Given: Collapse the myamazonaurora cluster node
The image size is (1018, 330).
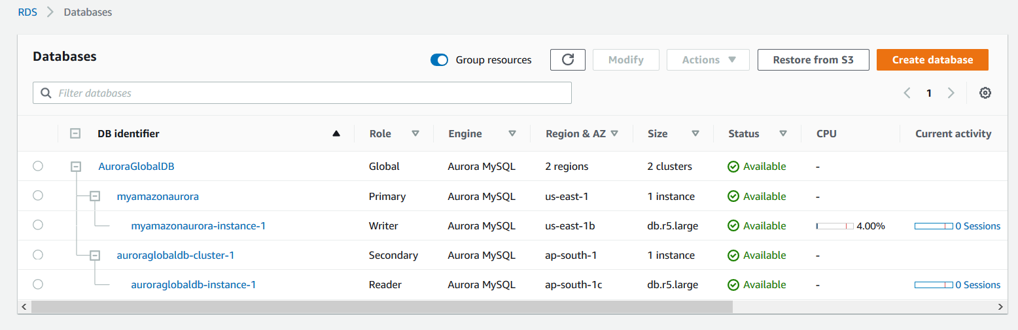Looking at the screenshot, I should coord(95,196).
